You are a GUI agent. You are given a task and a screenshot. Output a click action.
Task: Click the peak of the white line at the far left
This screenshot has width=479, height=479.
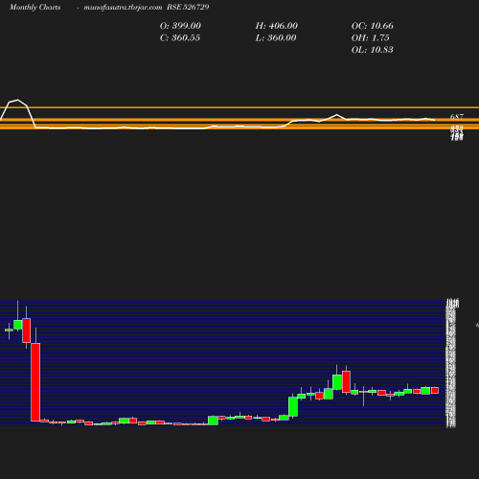[x=17, y=100]
